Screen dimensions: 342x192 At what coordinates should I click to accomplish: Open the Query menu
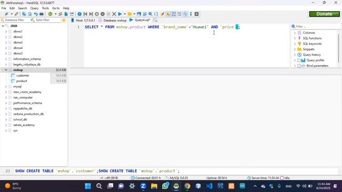pyautogui.click(x=34, y=9)
